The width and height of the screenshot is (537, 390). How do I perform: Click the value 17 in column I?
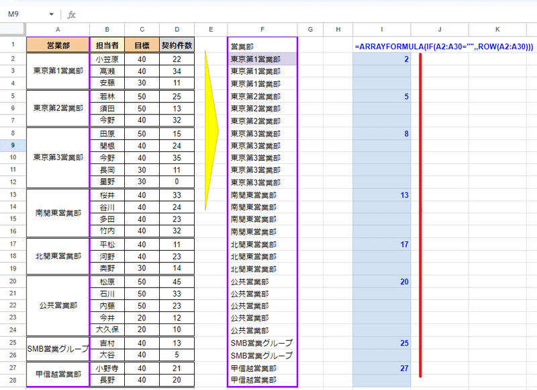(382, 244)
